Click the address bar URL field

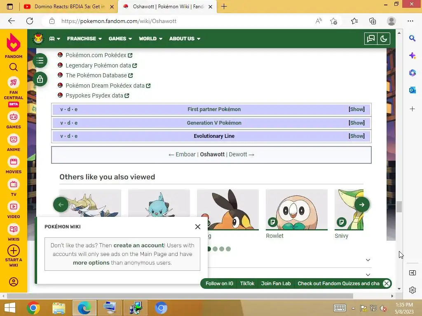[x=186, y=21]
